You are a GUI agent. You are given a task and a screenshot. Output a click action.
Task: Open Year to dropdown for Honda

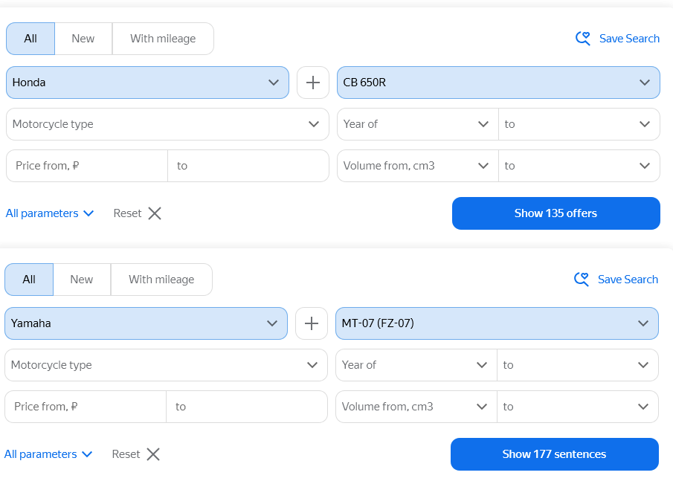(579, 124)
